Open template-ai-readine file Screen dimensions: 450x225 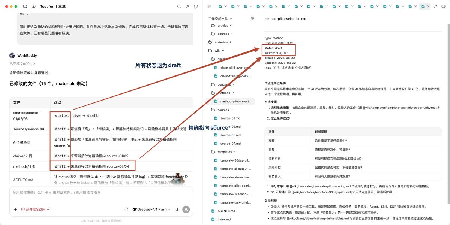click(232, 177)
